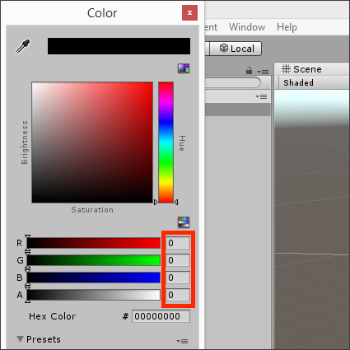This screenshot has height=350, width=350.
Task: Toggle the Local pivot orientation button
Action: point(236,49)
